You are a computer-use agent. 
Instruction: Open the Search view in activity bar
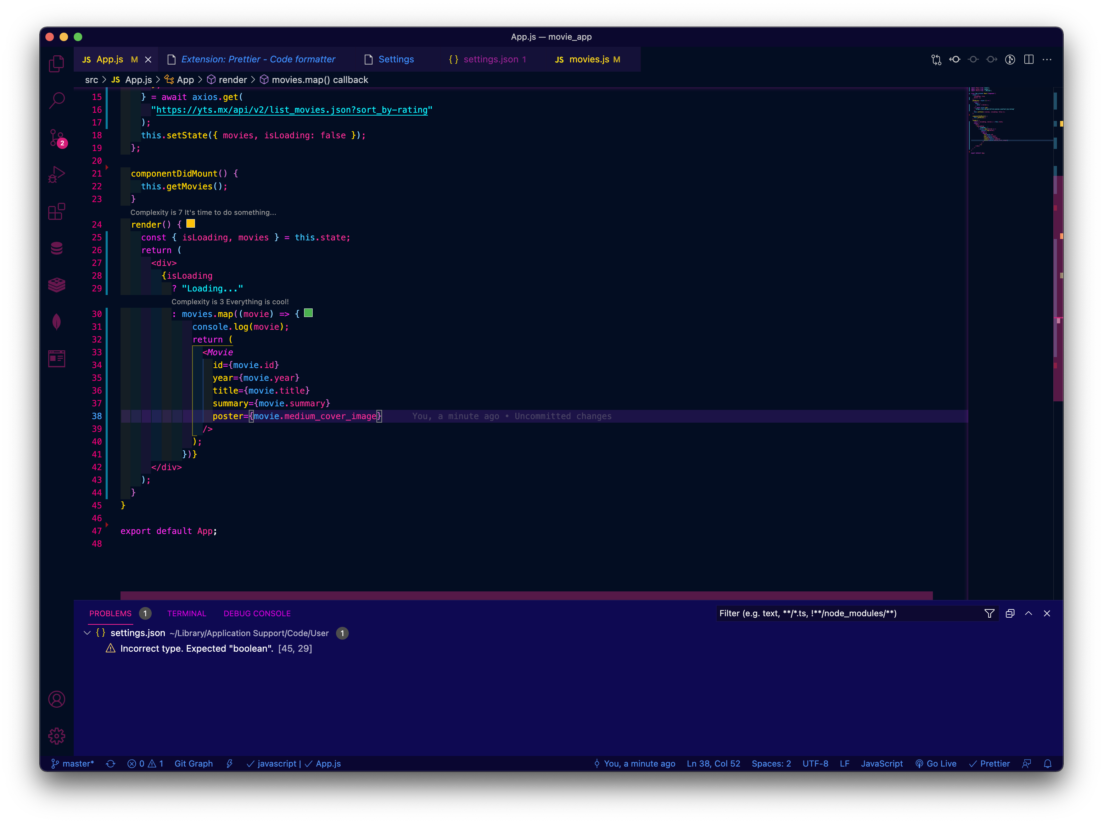pos(57,100)
